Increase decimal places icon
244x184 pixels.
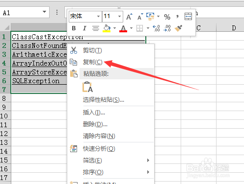click(156, 28)
